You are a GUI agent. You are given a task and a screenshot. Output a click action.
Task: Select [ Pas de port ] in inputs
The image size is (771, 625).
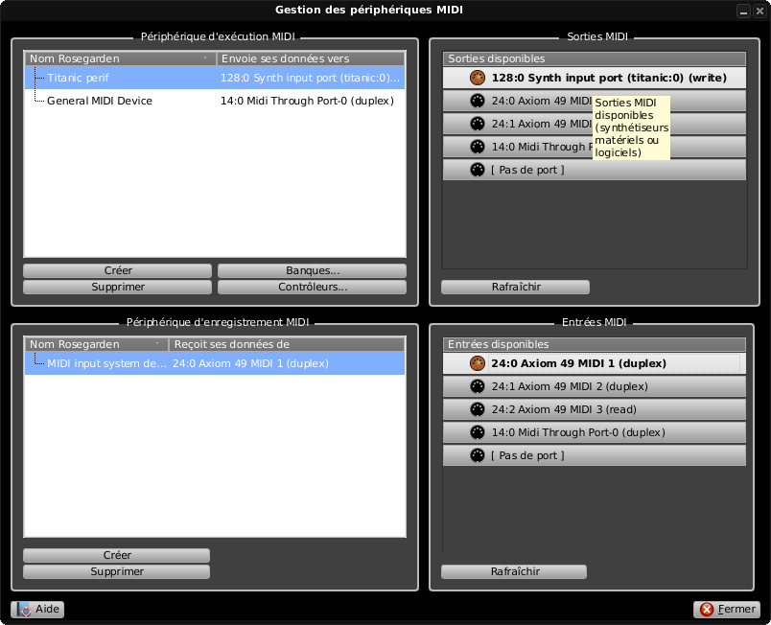point(594,456)
